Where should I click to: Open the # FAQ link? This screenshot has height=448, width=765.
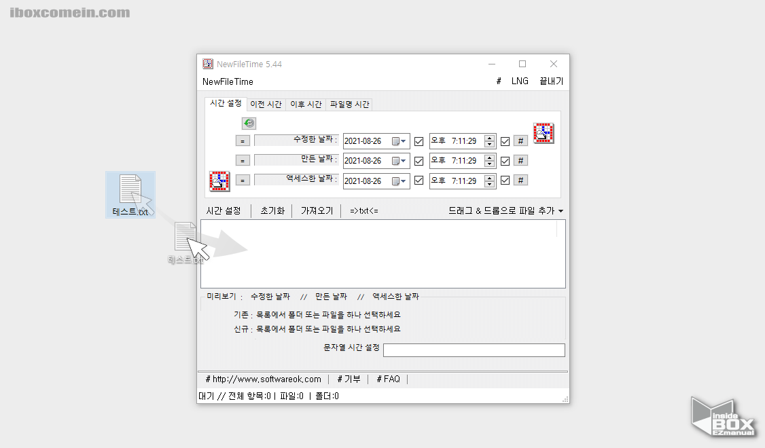tap(389, 379)
